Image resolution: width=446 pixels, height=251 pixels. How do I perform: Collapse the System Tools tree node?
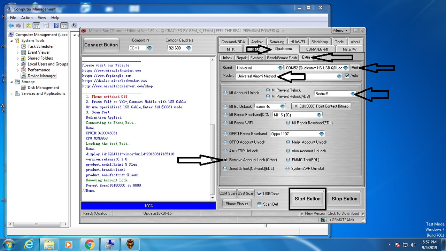tap(12, 40)
